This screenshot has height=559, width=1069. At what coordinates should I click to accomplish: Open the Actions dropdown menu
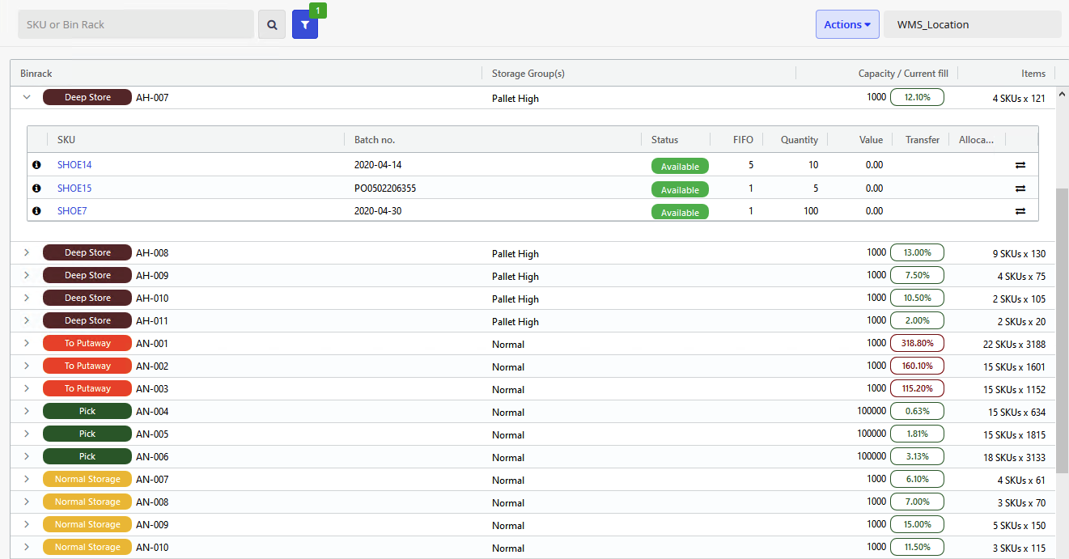pyautogui.click(x=846, y=24)
